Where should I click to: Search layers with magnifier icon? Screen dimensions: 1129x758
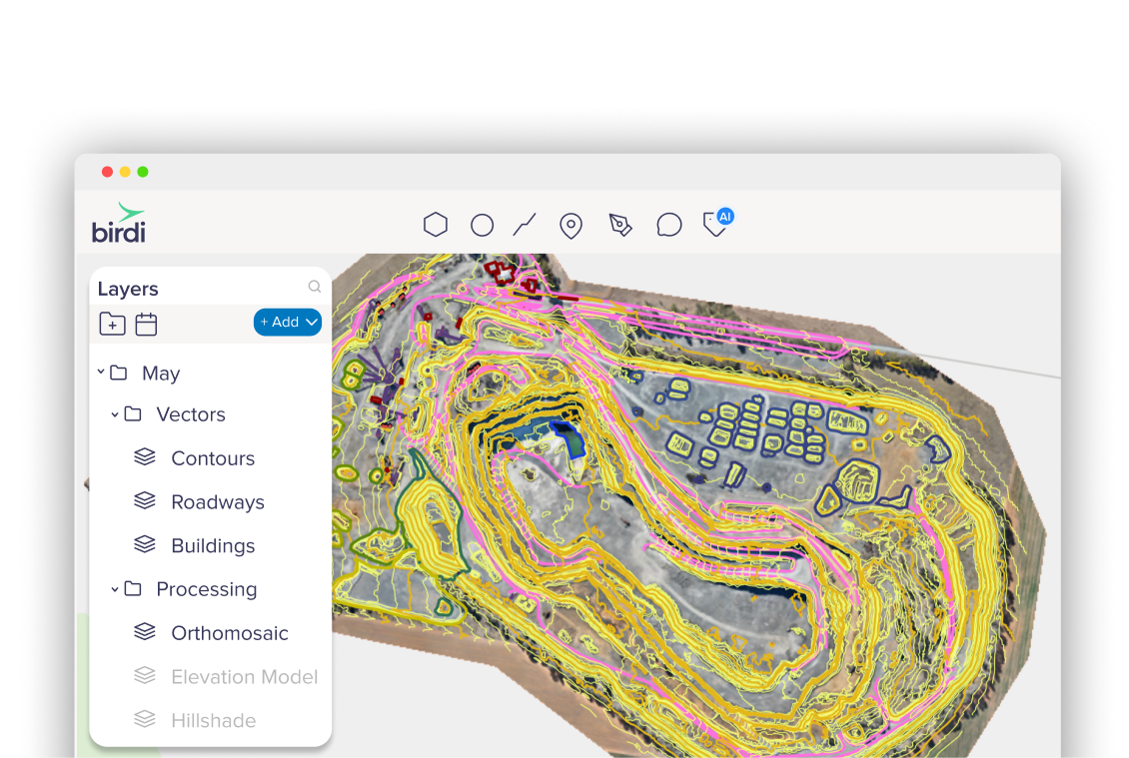point(314,287)
